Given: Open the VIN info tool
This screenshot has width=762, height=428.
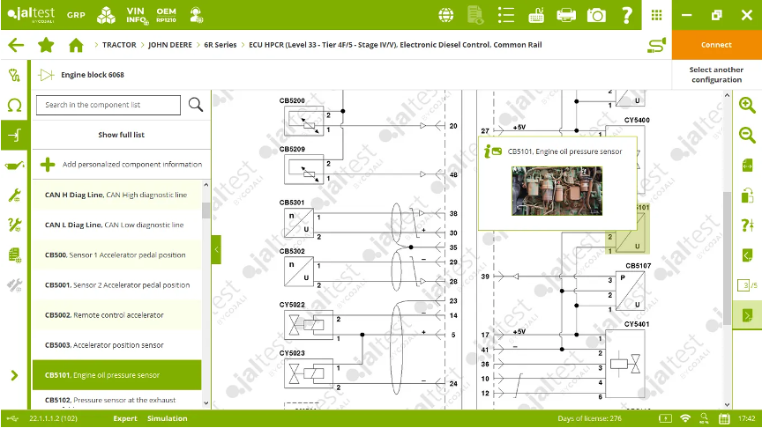Looking at the screenshot, I should point(136,15).
